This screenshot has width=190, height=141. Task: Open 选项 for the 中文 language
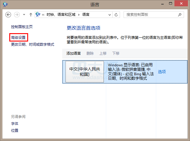[162, 72]
